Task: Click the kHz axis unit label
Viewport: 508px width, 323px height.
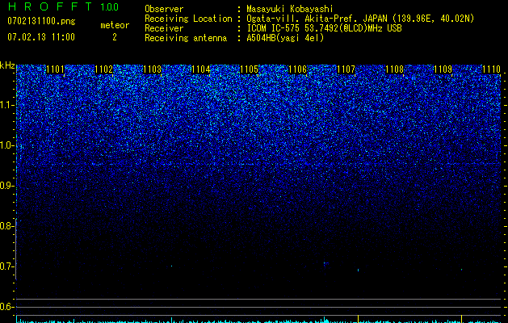Action: click(7, 65)
